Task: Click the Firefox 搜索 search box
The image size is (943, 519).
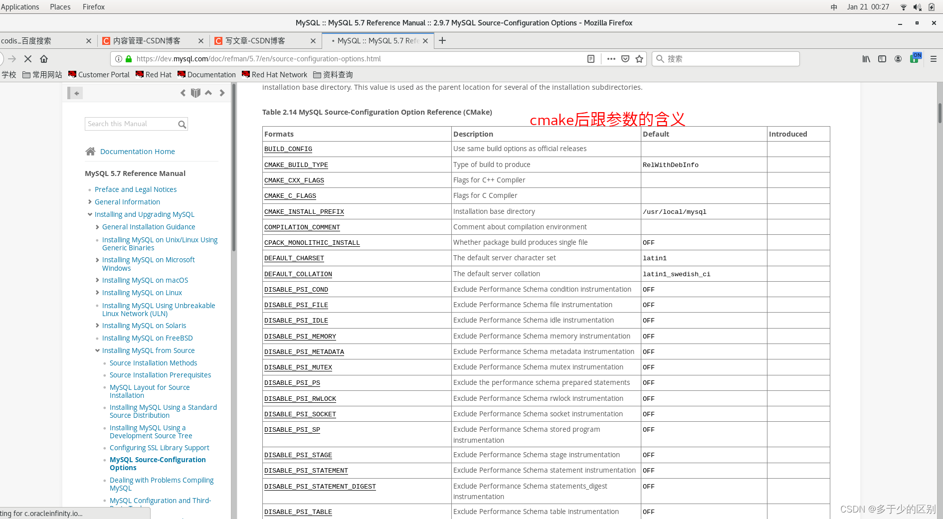Action: (x=726, y=59)
